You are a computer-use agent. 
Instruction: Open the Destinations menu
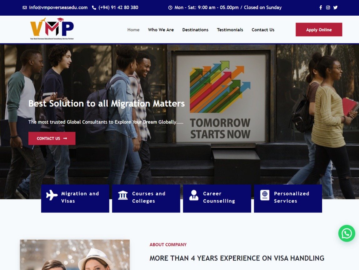tap(195, 30)
